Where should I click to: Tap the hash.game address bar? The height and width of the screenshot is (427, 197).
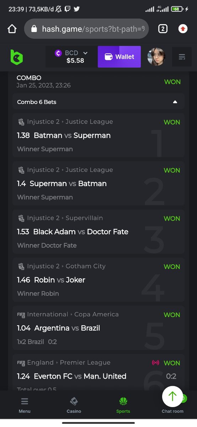(x=86, y=29)
